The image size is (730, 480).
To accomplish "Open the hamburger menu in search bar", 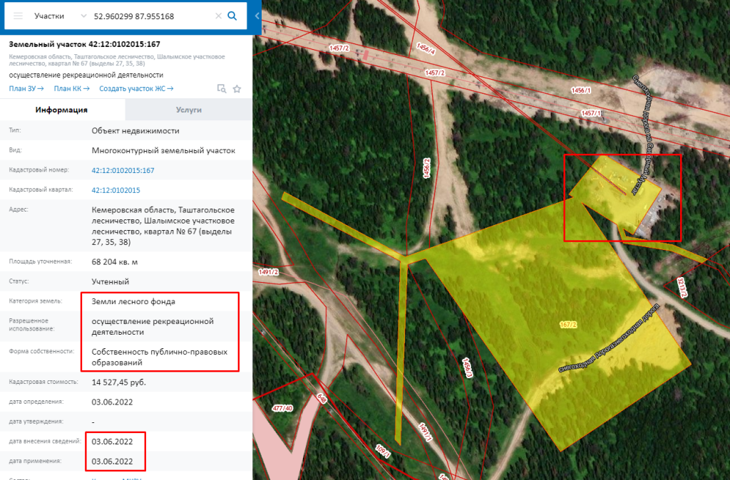I will (19, 16).
